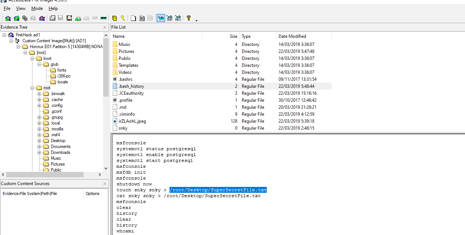Select irZLAohL.jpeg in the file list
465x235 pixels.
pos(132,121)
